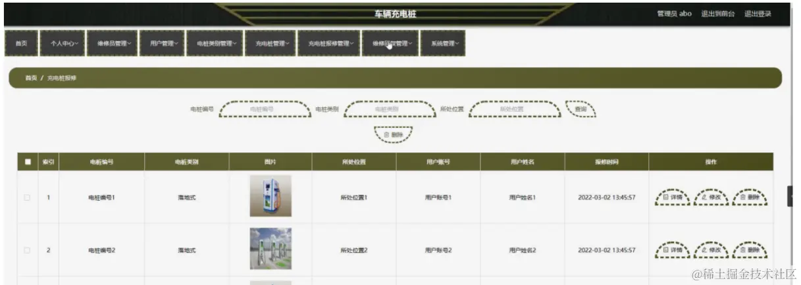This screenshot has height=285, width=801.
Task: Click the 所处位置1 cell
Action: click(354, 197)
